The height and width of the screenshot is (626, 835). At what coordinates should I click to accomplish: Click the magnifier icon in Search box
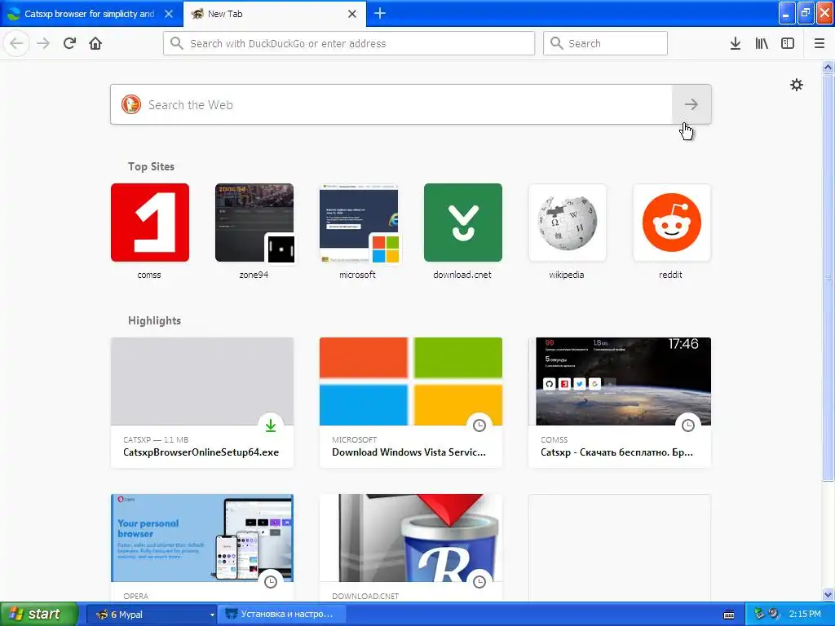[556, 43]
